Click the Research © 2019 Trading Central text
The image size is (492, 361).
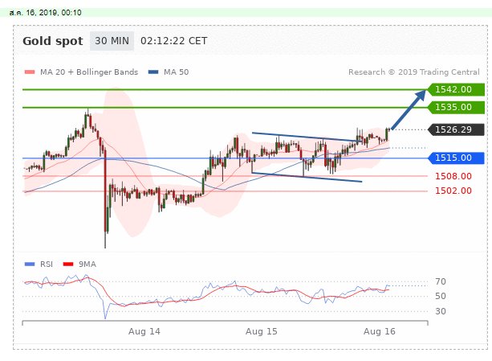coord(414,72)
